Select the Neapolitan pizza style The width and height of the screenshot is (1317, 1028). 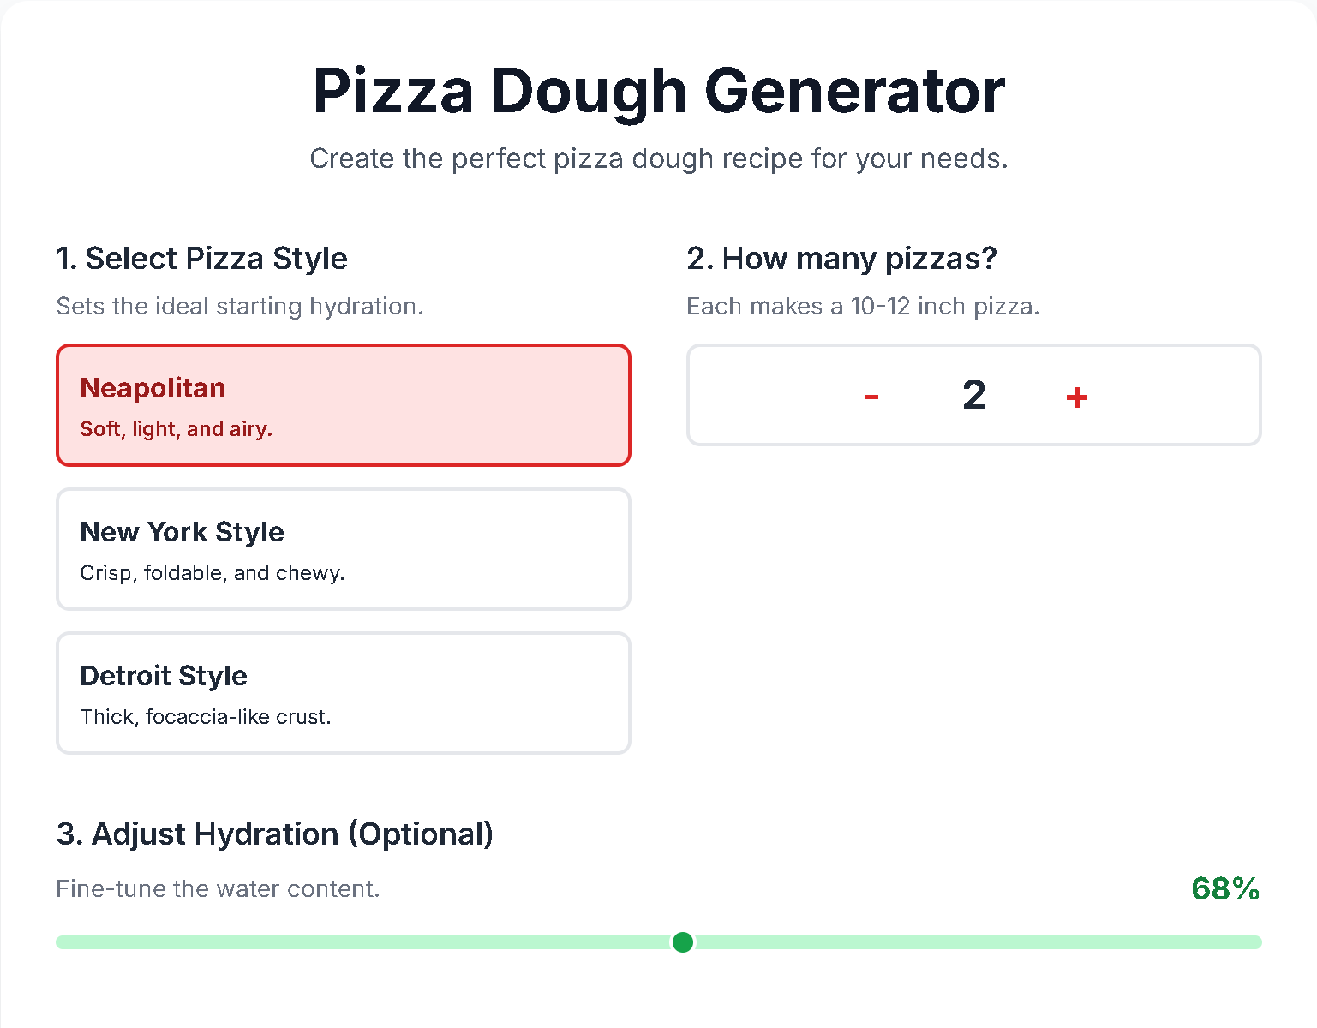(343, 404)
